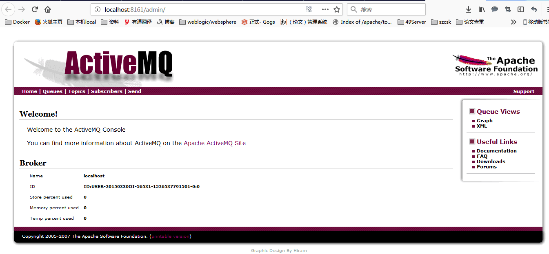Open the Forums link
549x254 pixels.
[487, 167]
